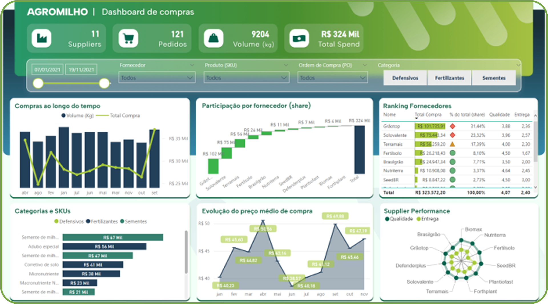Toggle Qualidade legend in Supplier Performance

[399, 219]
